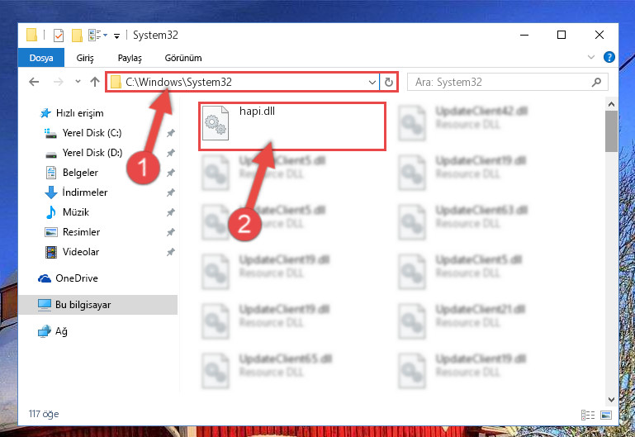
Task: Click the pin icon next to Müzik
Action: point(171,212)
